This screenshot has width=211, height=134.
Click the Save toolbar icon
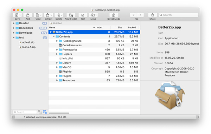point(17,15)
